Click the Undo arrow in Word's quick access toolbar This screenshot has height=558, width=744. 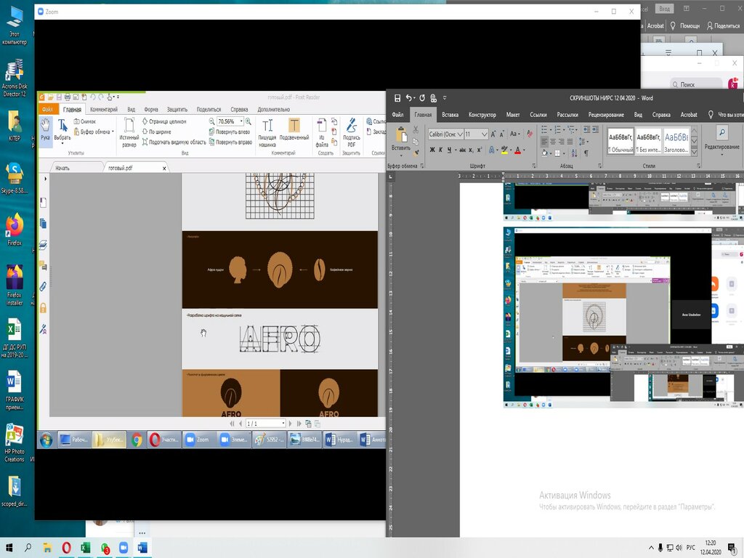point(408,98)
